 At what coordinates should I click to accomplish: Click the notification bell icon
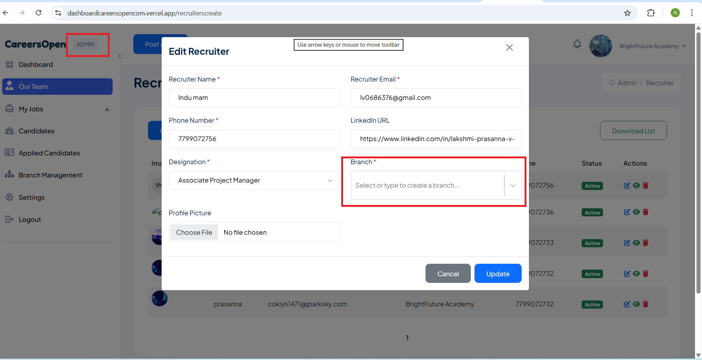coord(577,44)
